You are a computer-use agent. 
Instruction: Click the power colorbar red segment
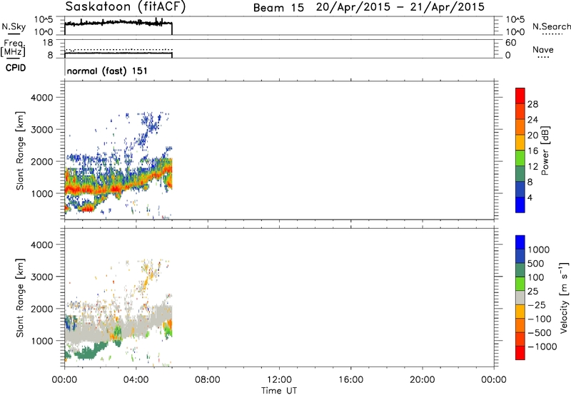520,96
